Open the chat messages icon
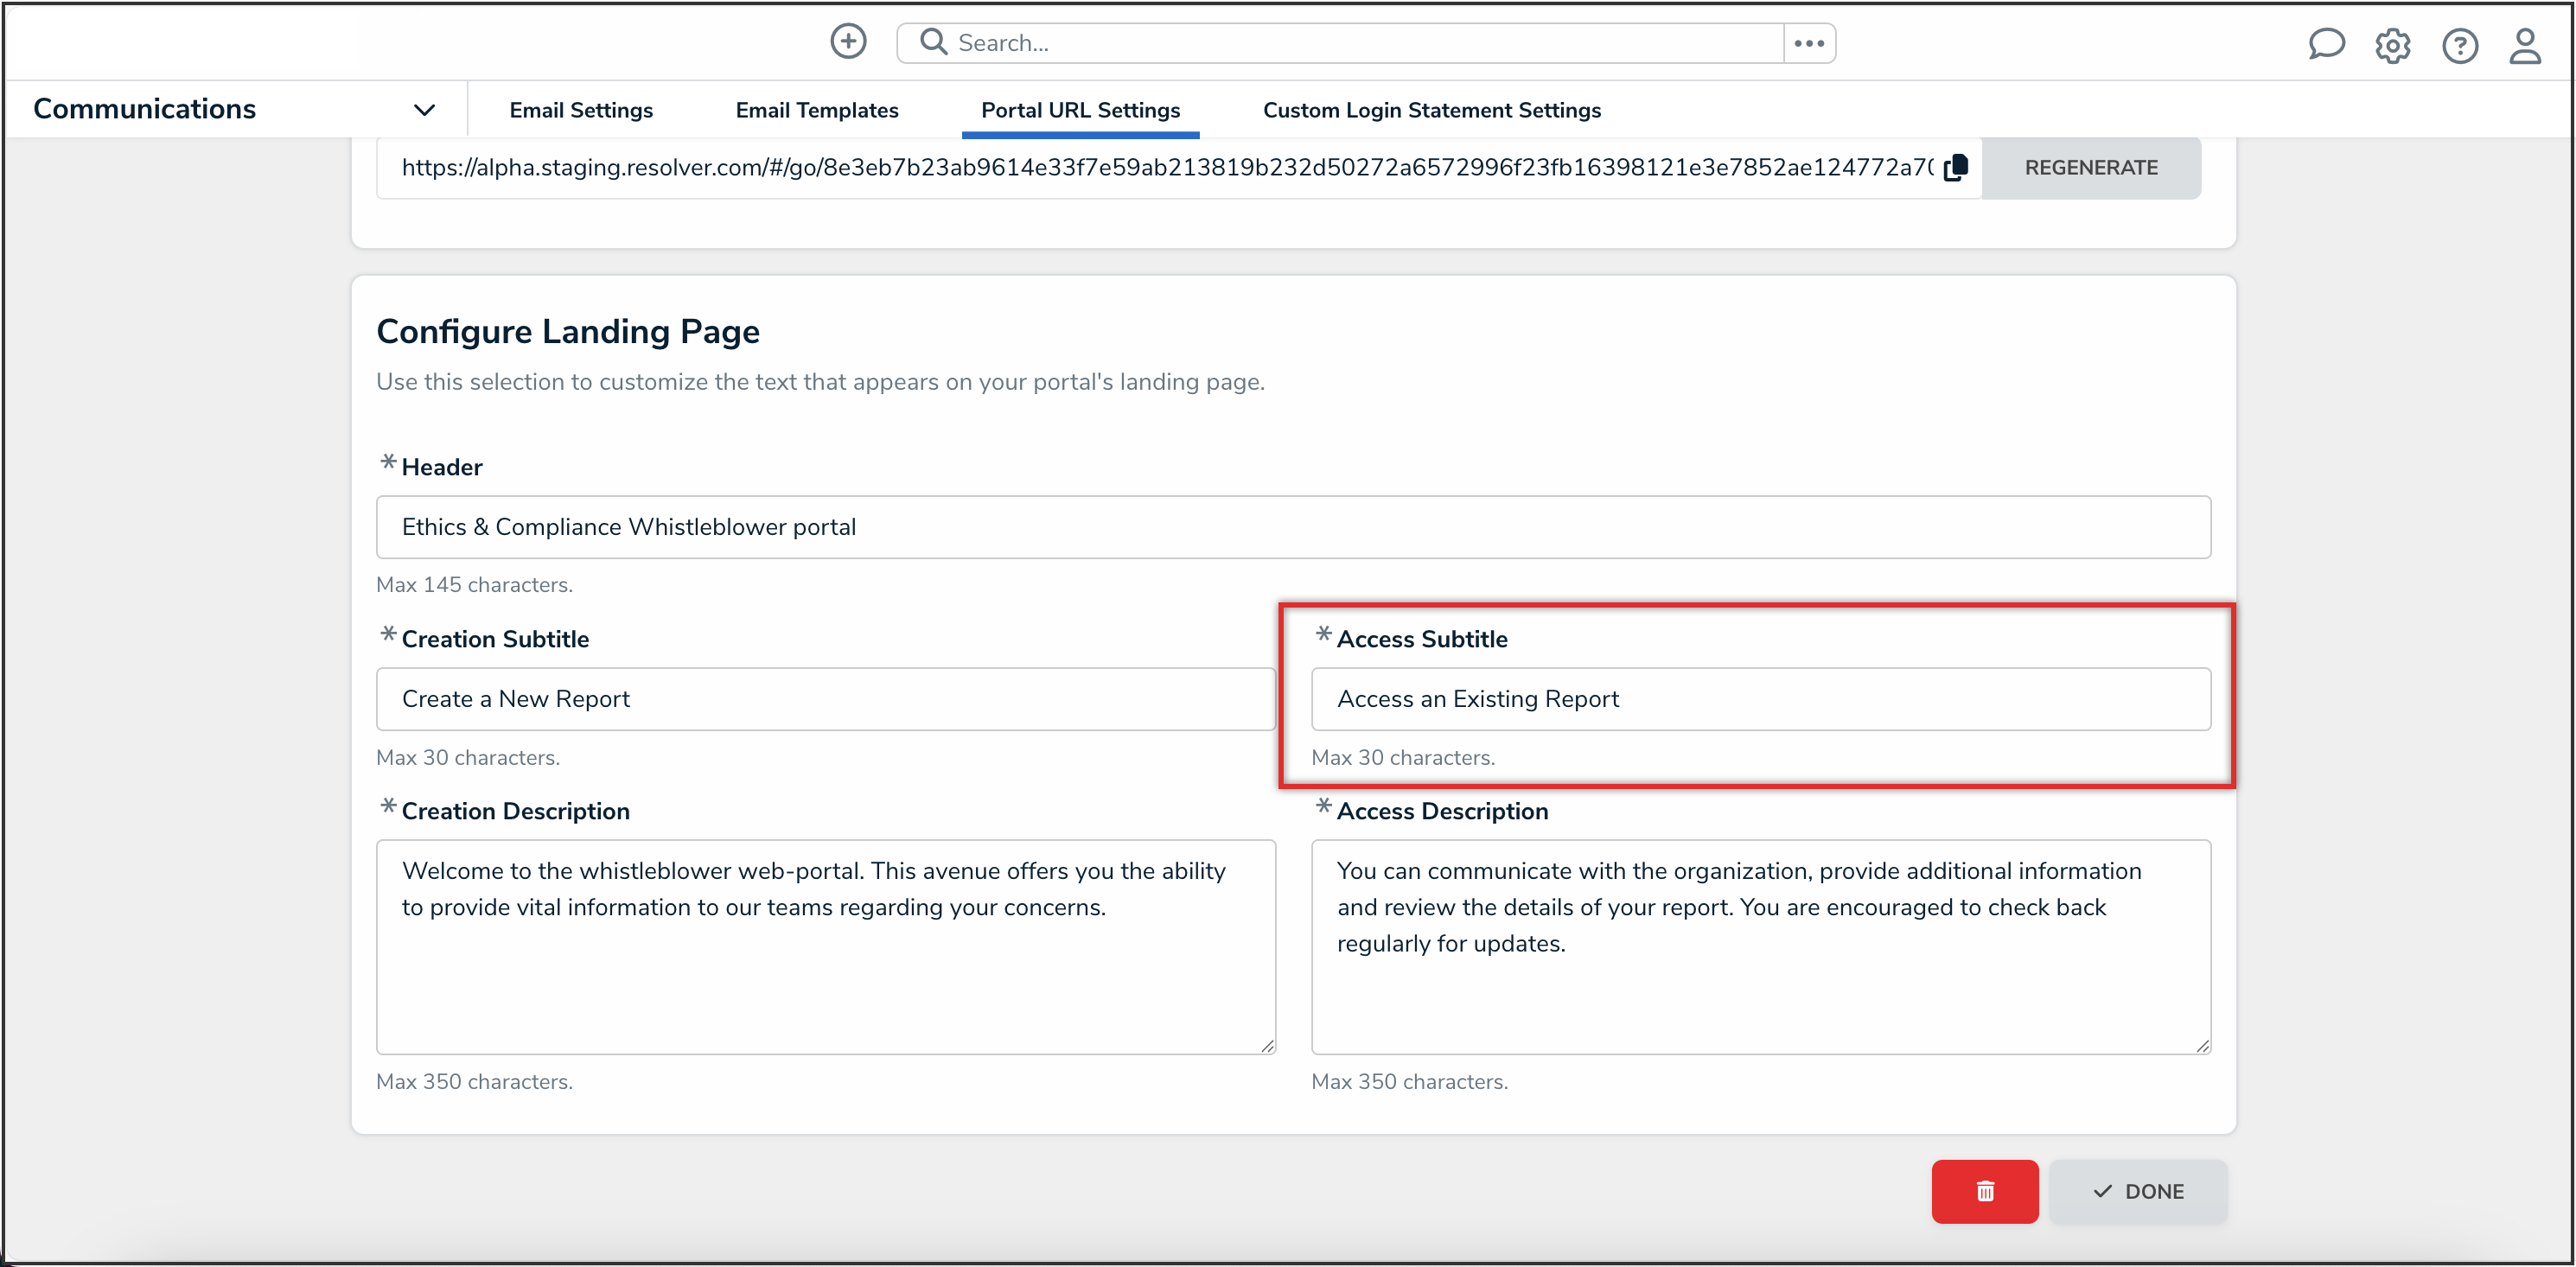The height and width of the screenshot is (1267, 2576). click(2326, 44)
